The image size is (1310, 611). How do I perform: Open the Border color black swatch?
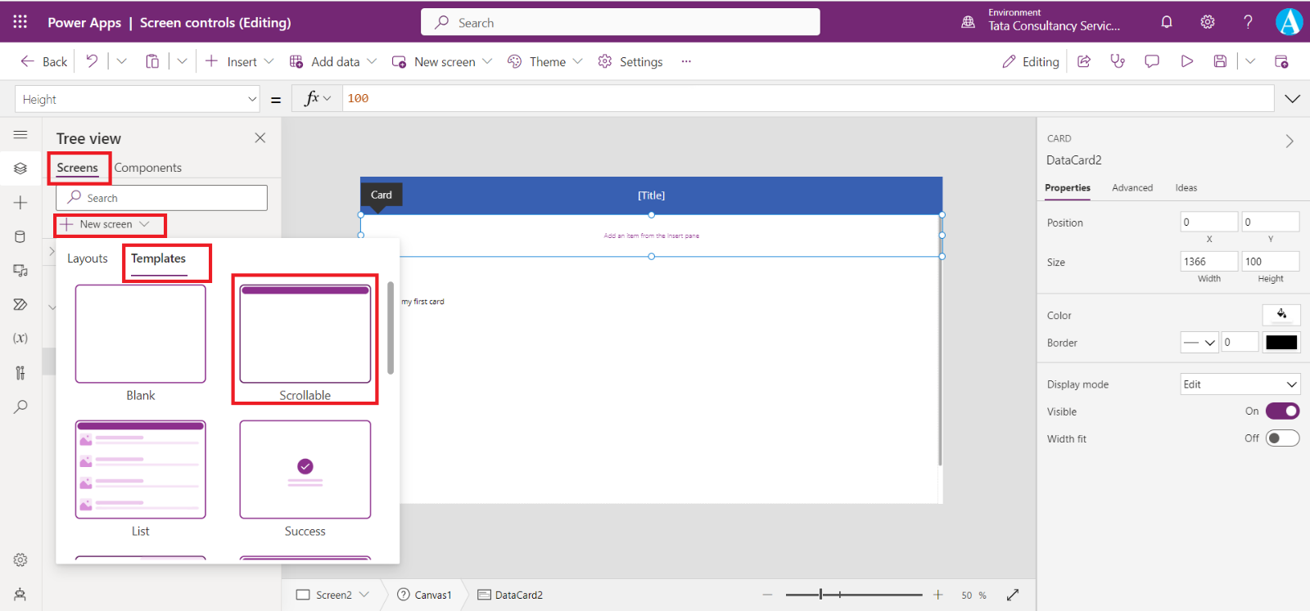click(x=1281, y=343)
